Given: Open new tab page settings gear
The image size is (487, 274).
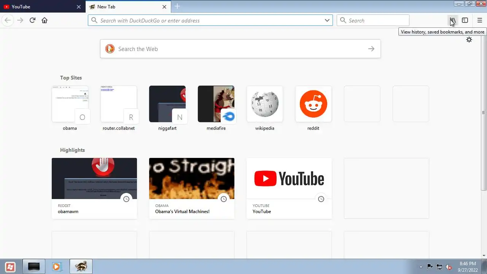Looking at the screenshot, I should [469, 40].
